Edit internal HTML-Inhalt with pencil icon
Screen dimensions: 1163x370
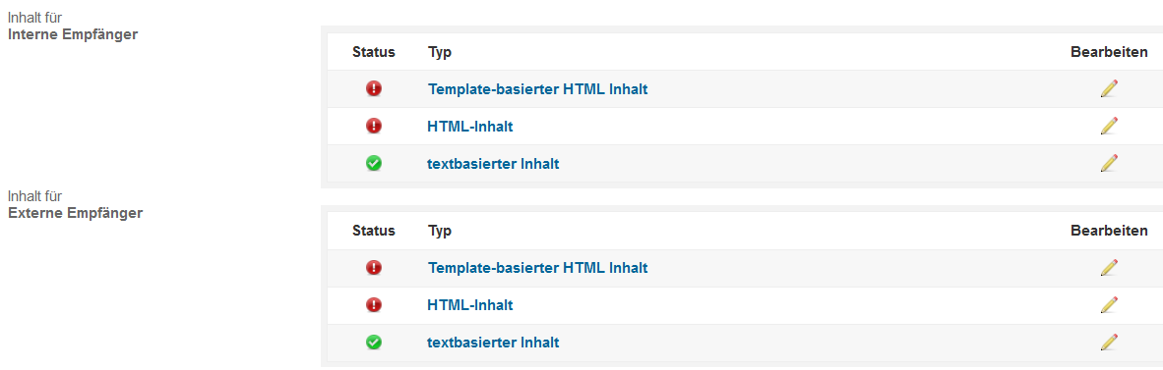coord(1109,126)
